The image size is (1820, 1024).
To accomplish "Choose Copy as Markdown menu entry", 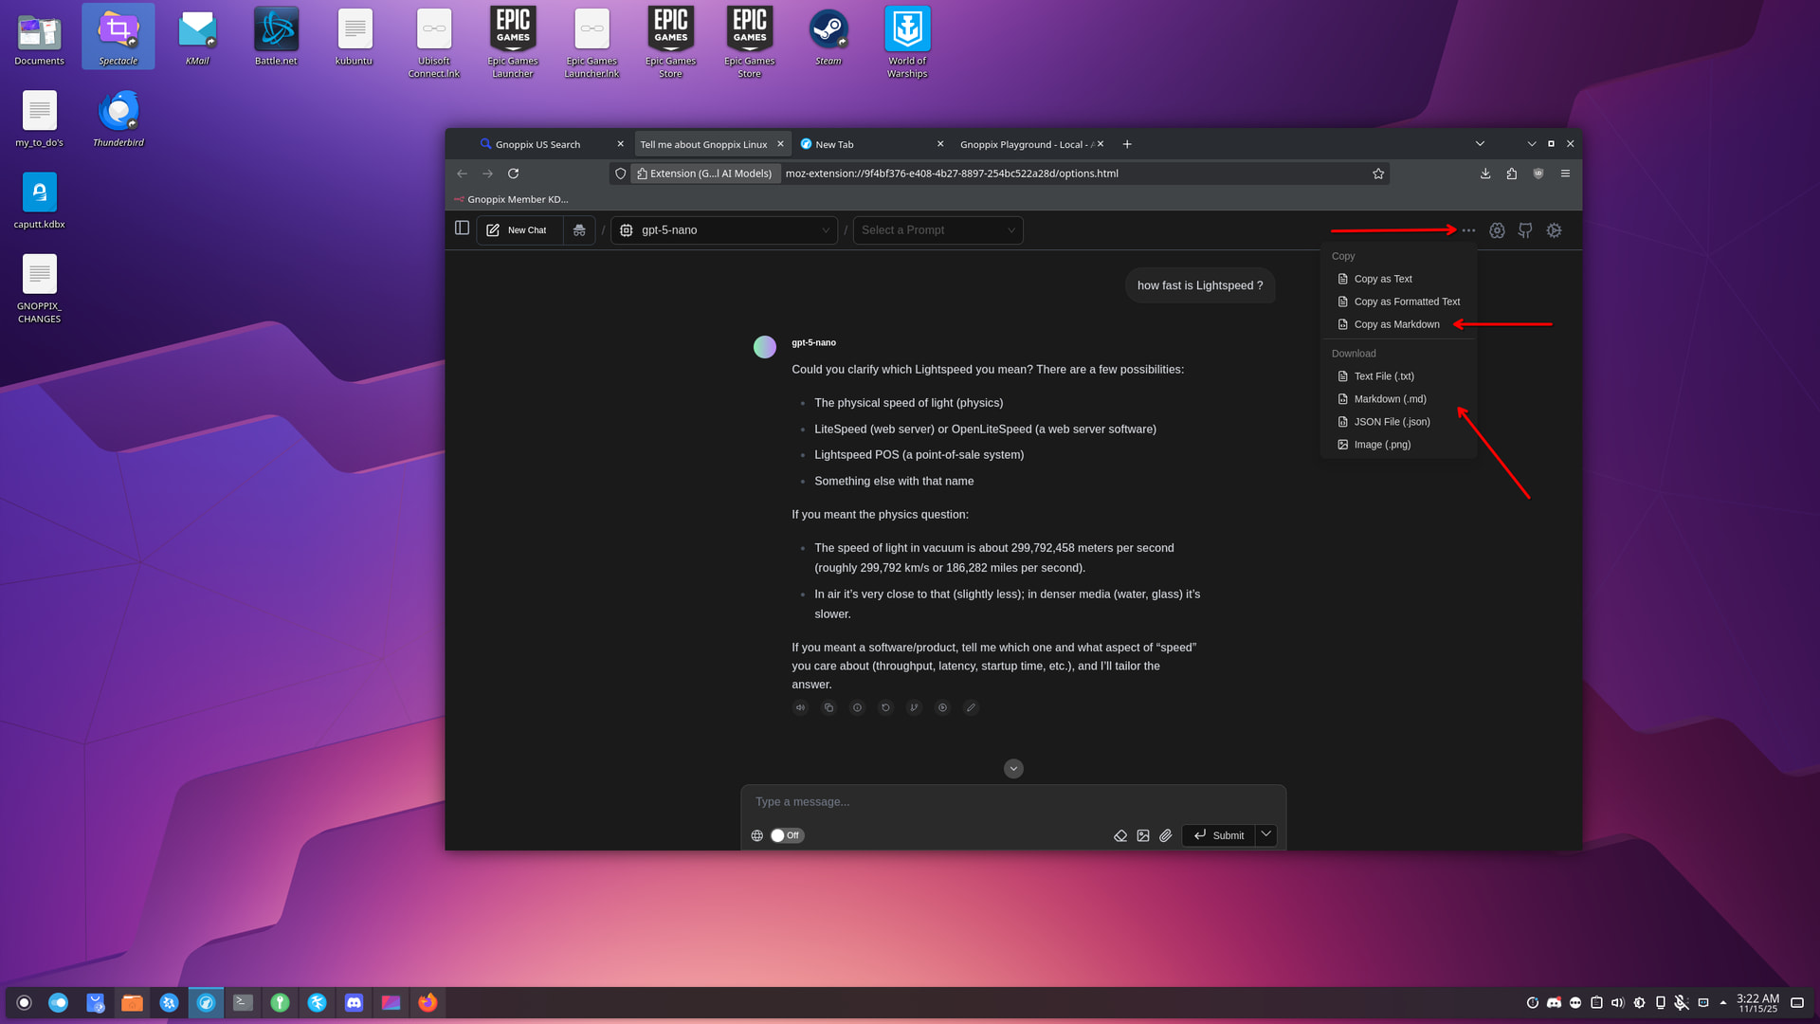I will click(1395, 324).
